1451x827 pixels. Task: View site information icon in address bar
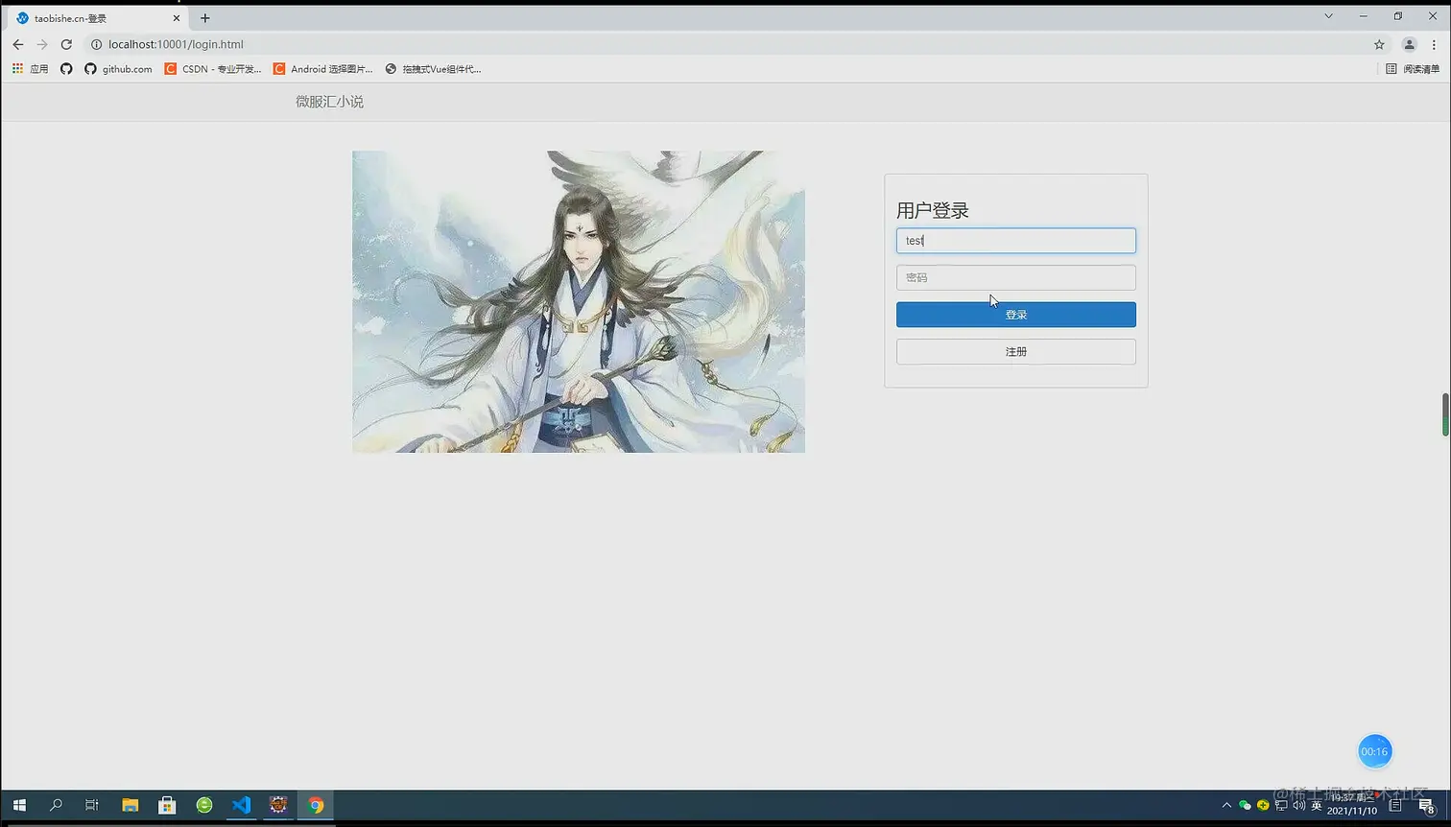[96, 44]
